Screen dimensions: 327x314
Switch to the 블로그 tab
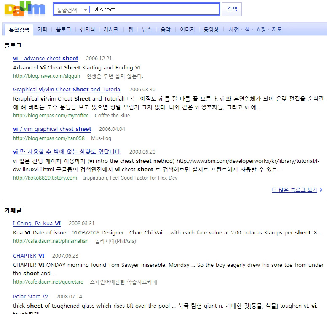click(x=64, y=29)
